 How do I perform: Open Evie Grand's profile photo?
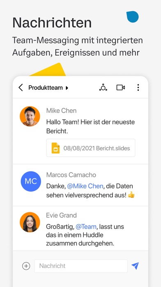pos(30,222)
